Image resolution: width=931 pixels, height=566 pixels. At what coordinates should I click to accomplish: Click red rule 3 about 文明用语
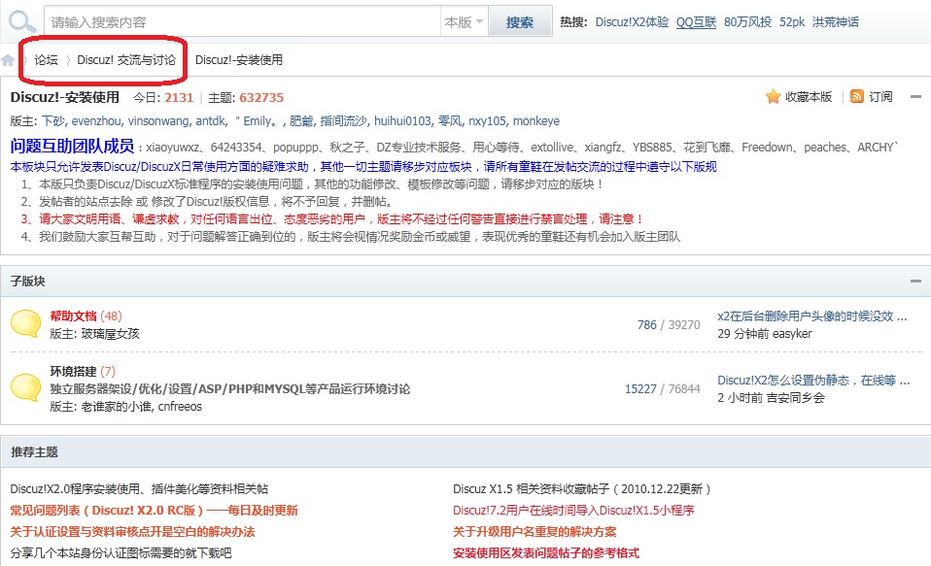[x=332, y=219]
